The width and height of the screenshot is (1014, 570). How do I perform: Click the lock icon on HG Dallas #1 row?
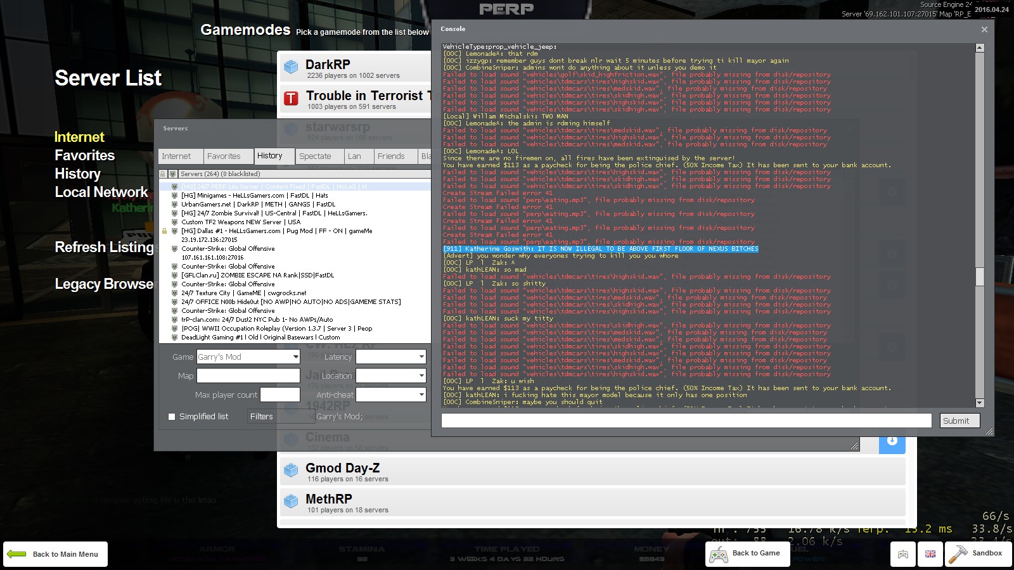point(165,231)
